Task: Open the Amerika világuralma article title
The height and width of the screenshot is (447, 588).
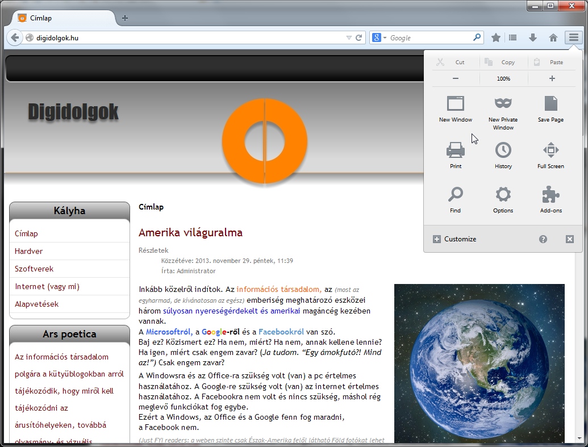Action: click(x=190, y=232)
